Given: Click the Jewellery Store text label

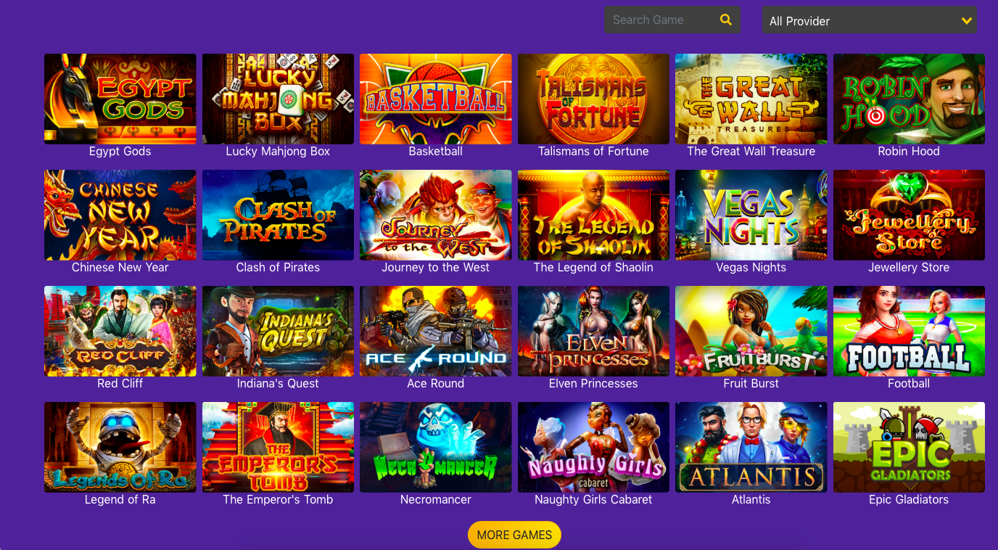Looking at the screenshot, I should pos(909,268).
